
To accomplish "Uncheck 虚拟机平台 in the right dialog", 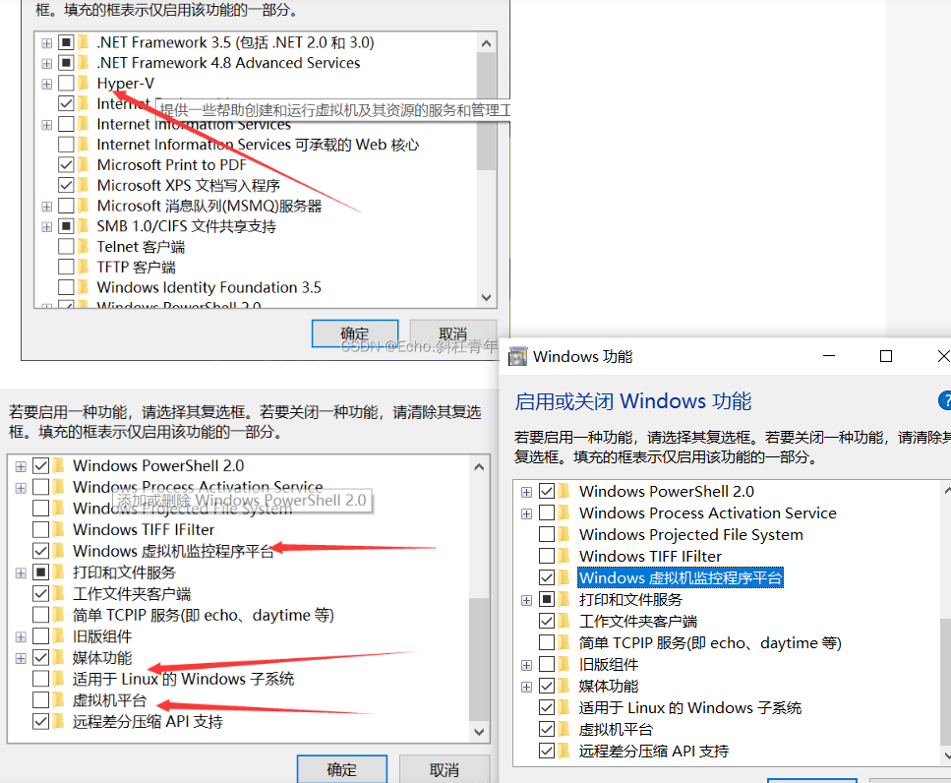I will tap(547, 729).
